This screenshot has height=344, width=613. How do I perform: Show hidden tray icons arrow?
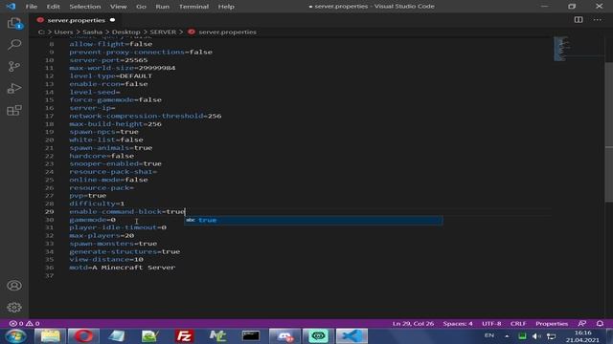(507, 336)
